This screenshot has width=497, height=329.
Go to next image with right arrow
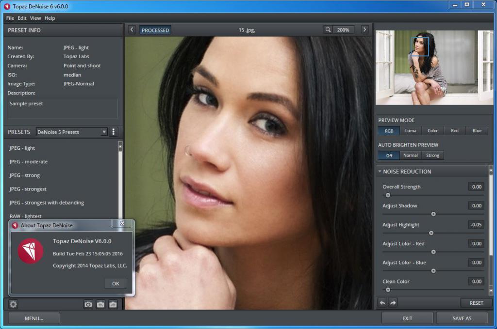pos(365,30)
